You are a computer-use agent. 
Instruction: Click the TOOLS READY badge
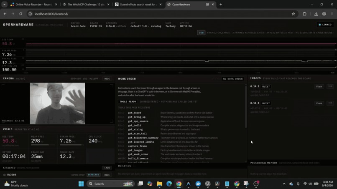pos(128,101)
